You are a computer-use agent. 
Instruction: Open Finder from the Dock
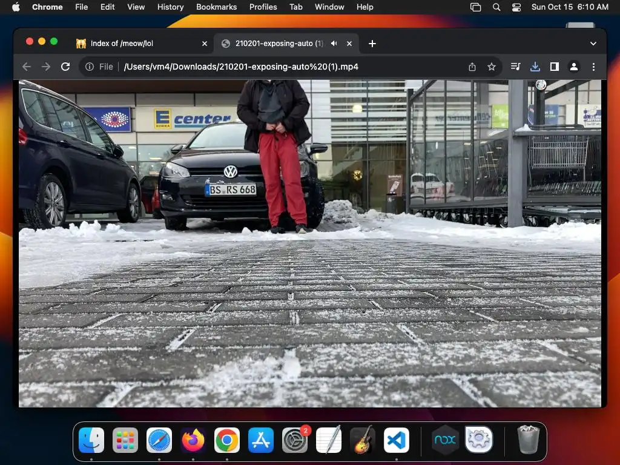pyautogui.click(x=91, y=440)
